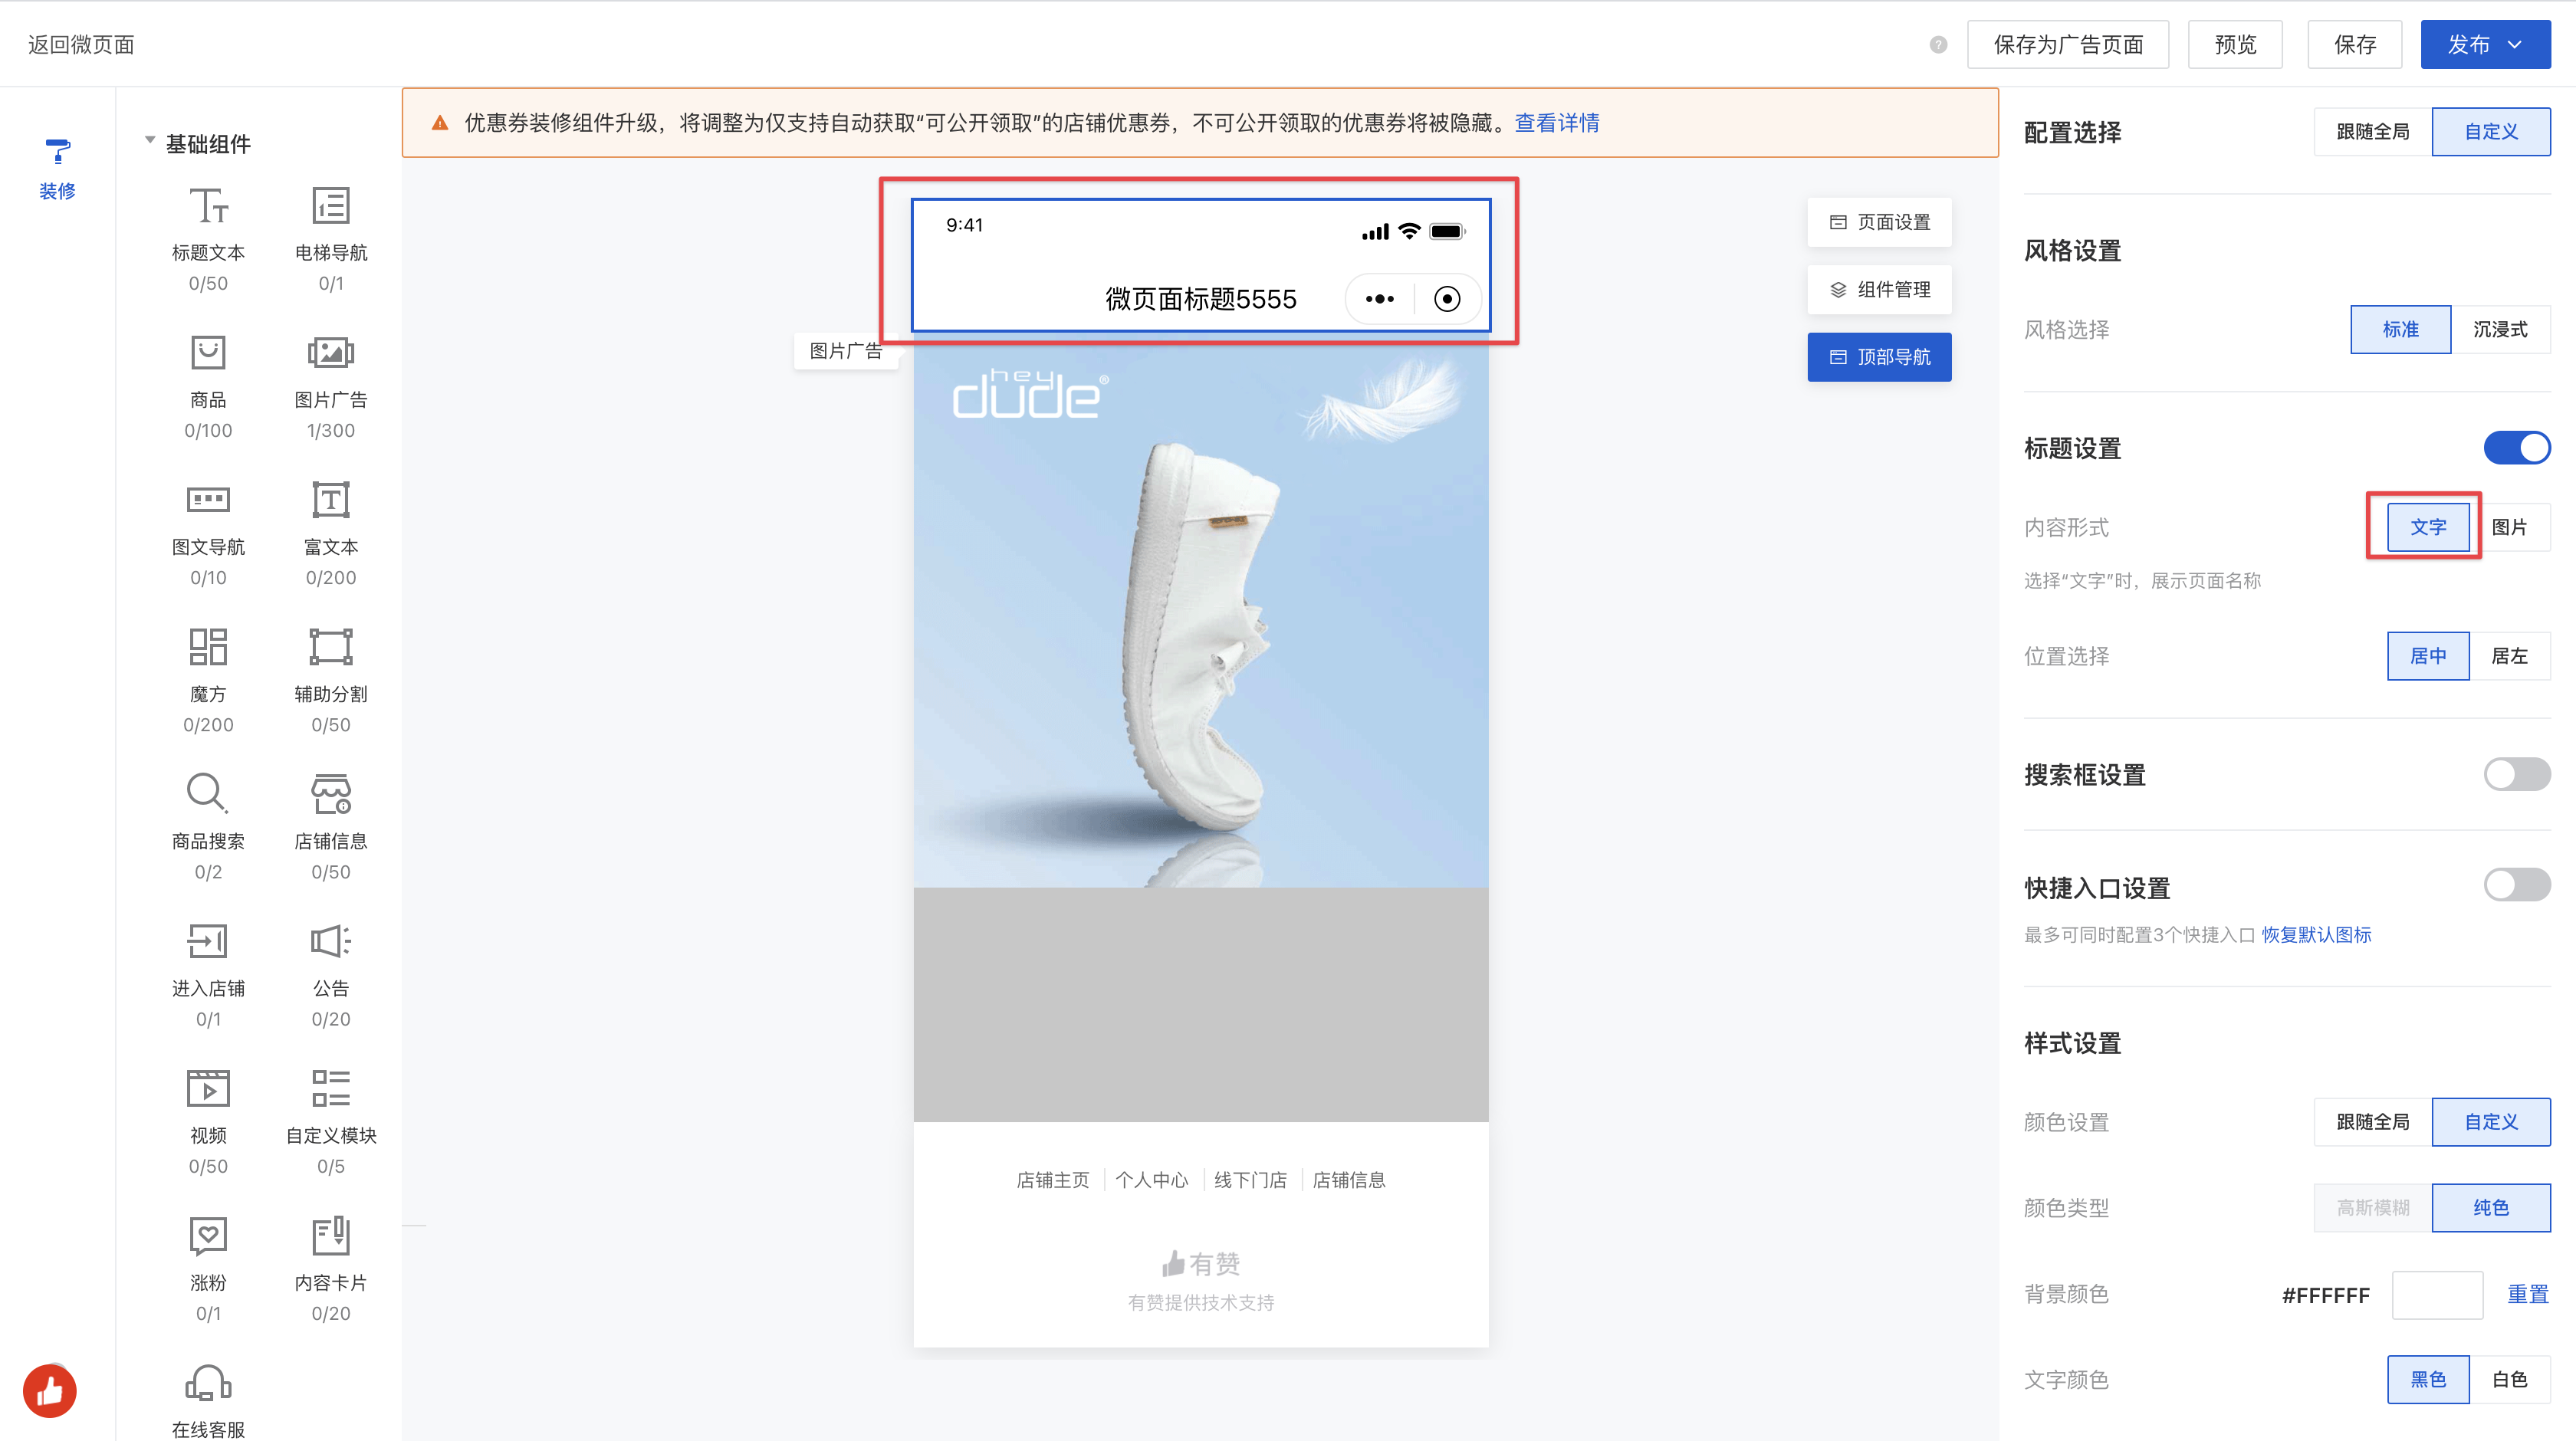Viewport: 2576px width, 1441px height.
Task: Enable the 快捷入口设置 switch
Action: click(x=2516, y=885)
